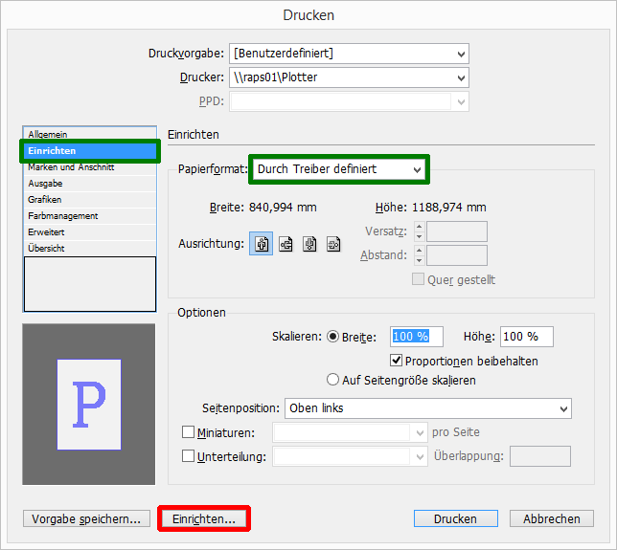Enable the Miniaturen checkbox
The height and width of the screenshot is (550, 617).
(188, 432)
